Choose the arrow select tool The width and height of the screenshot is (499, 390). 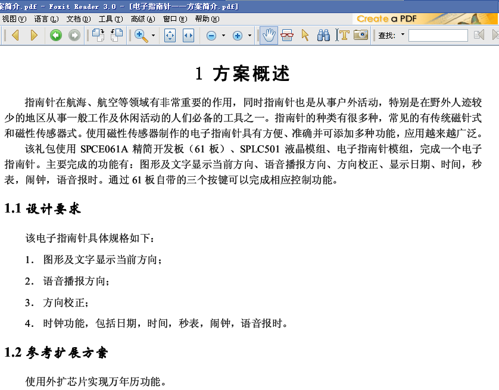(x=305, y=35)
